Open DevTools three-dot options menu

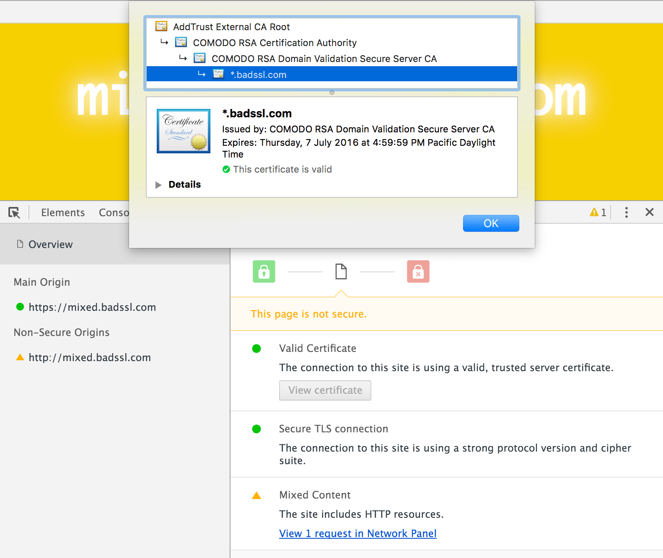point(626,212)
